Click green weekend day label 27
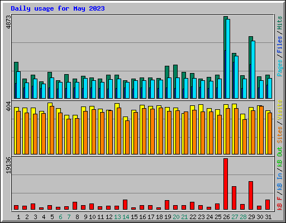The width and height of the screenshot is (286, 223). point(235,217)
